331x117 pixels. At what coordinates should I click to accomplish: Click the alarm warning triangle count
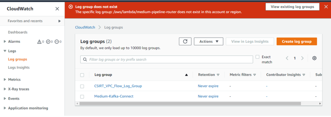click(40, 41)
